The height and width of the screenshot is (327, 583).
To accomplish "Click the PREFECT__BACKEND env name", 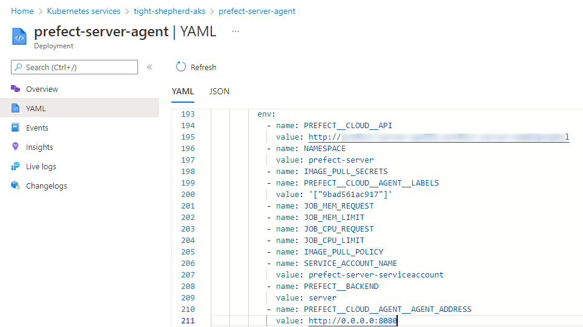I will coord(341,287).
